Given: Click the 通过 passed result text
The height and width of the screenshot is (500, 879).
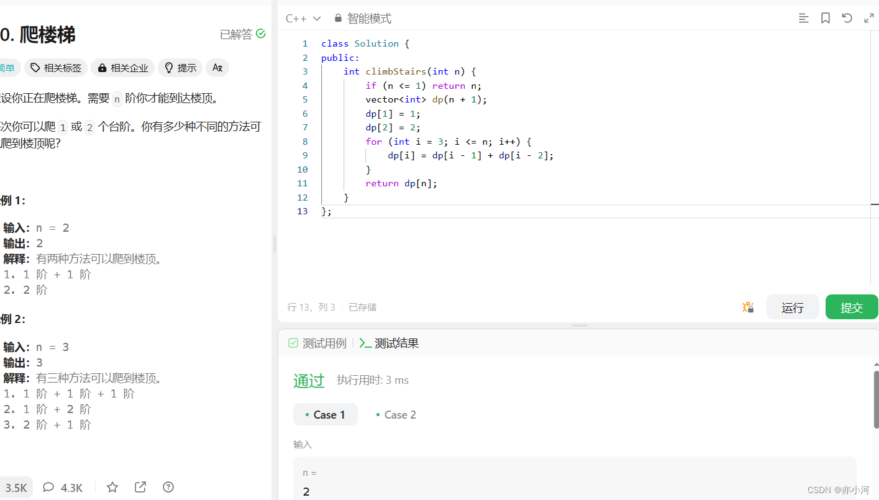Looking at the screenshot, I should tap(309, 381).
